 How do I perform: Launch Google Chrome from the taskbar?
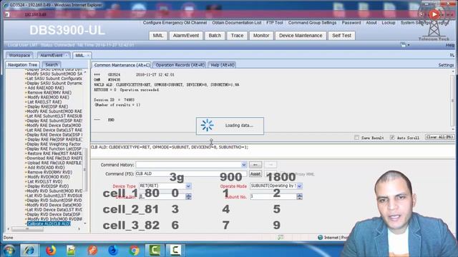134,251
